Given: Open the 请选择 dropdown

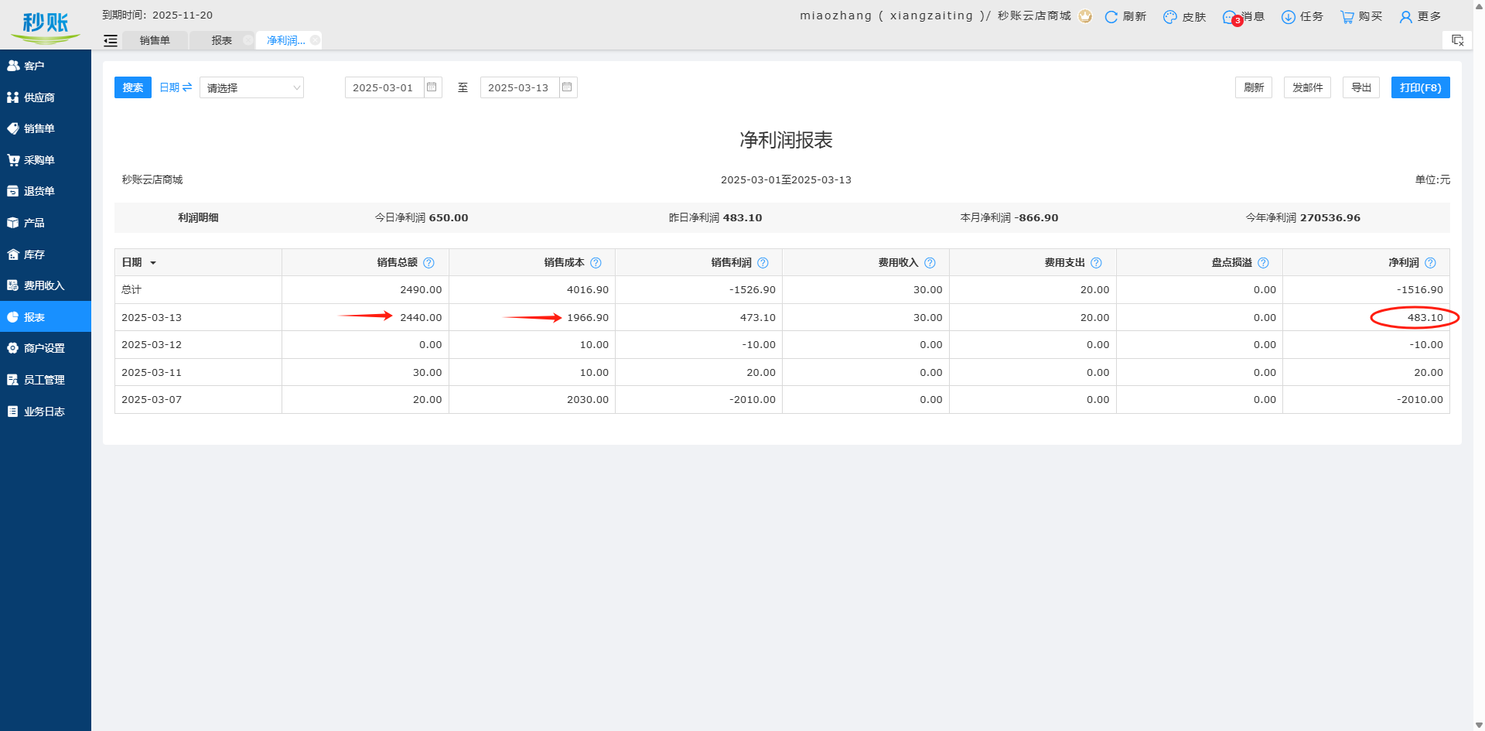Looking at the screenshot, I should (251, 87).
